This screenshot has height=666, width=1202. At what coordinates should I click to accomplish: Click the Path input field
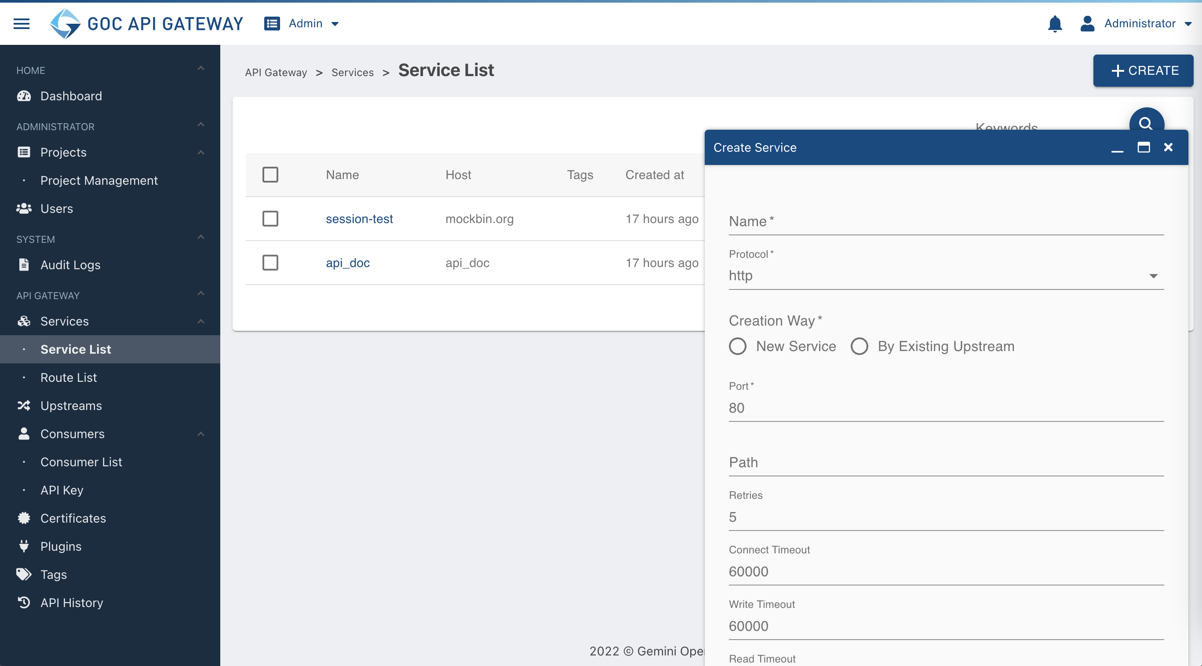(946, 462)
